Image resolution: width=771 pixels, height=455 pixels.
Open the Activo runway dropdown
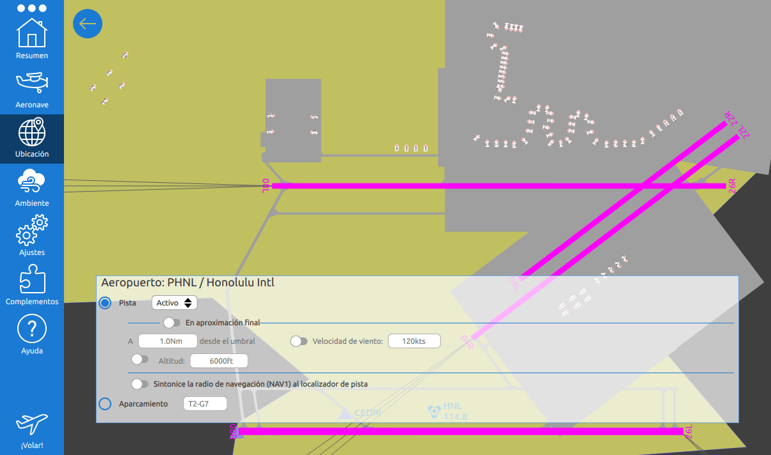tap(174, 303)
